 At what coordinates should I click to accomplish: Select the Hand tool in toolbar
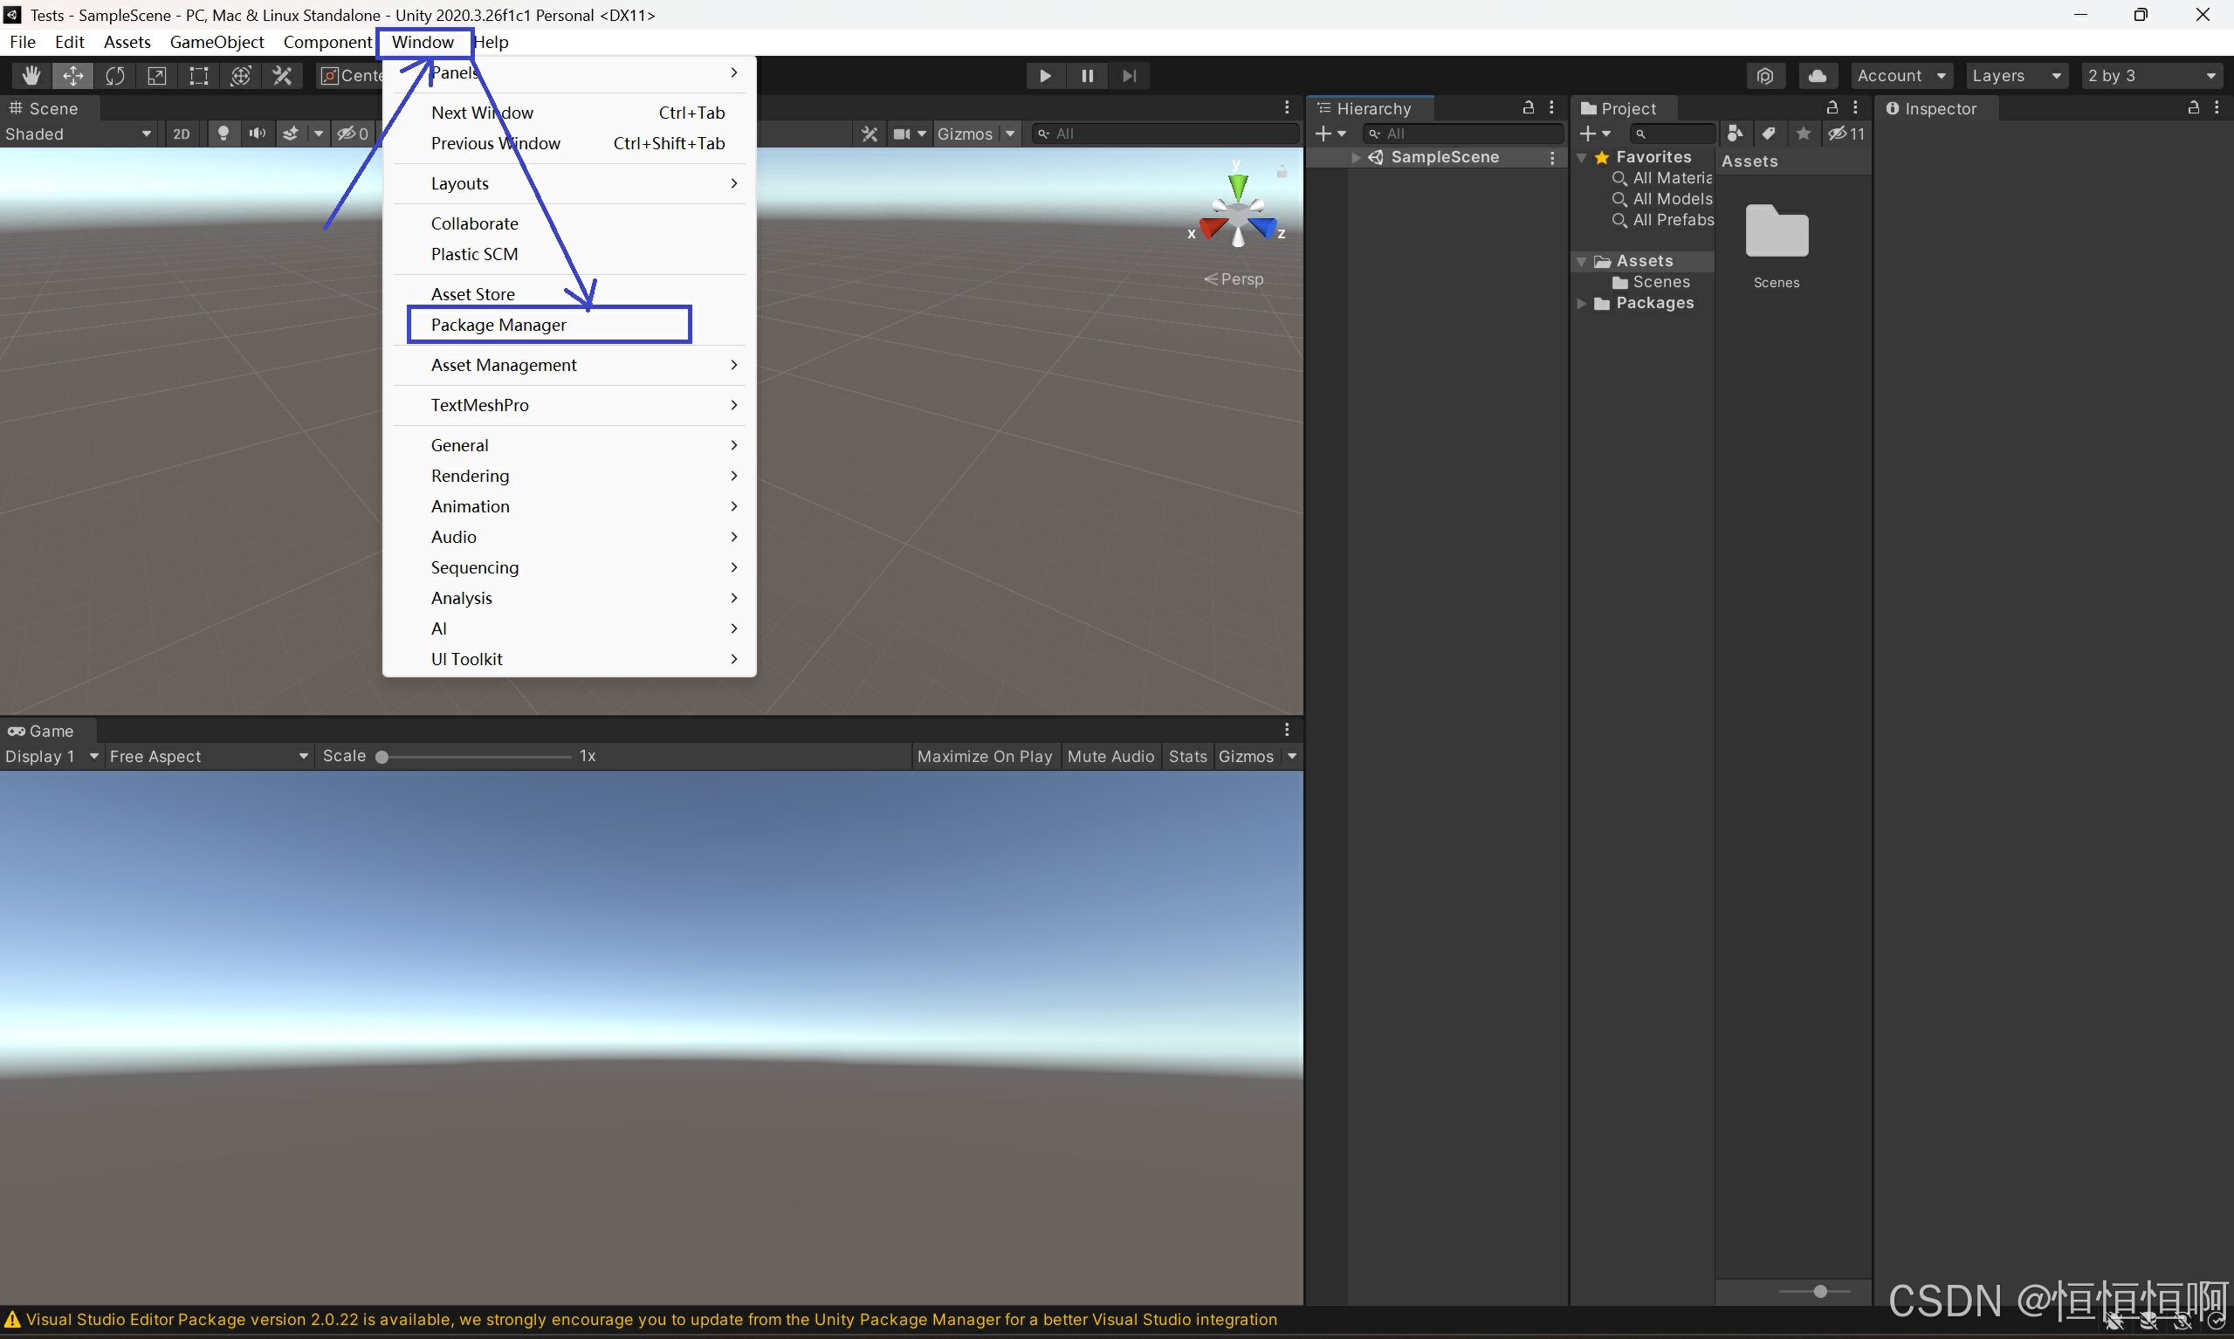coord(31,76)
